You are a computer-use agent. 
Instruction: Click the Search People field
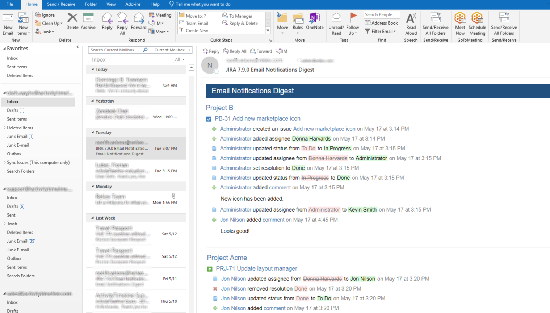382,15
